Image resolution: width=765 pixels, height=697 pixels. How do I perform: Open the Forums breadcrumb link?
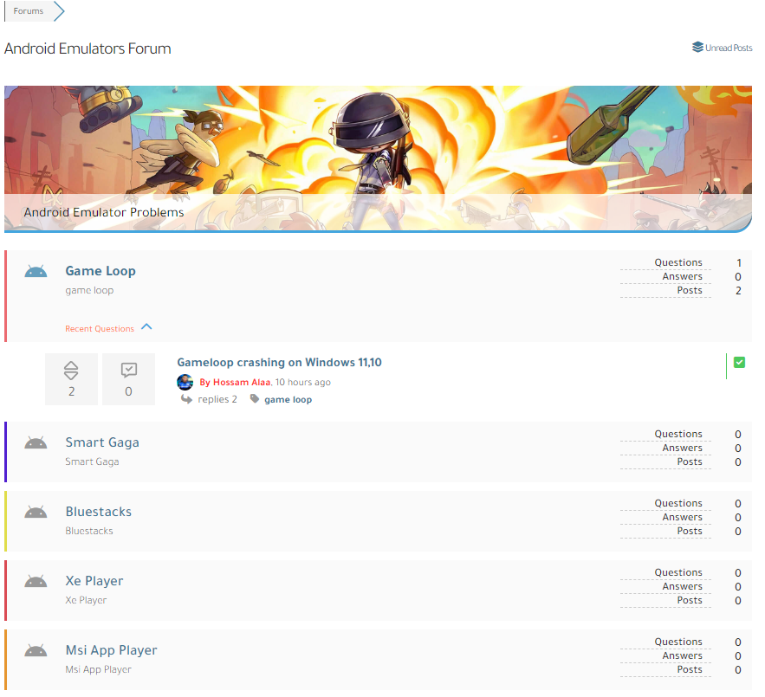29,10
